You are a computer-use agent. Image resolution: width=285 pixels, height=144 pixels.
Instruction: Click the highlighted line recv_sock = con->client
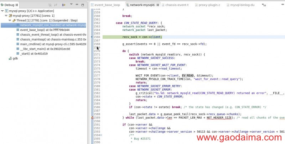(142, 37)
